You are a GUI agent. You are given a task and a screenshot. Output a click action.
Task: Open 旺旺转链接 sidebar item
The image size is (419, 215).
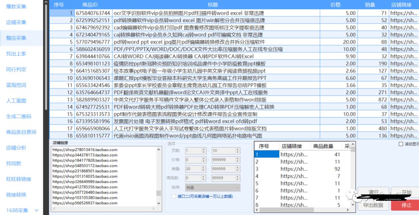[19, 179]
